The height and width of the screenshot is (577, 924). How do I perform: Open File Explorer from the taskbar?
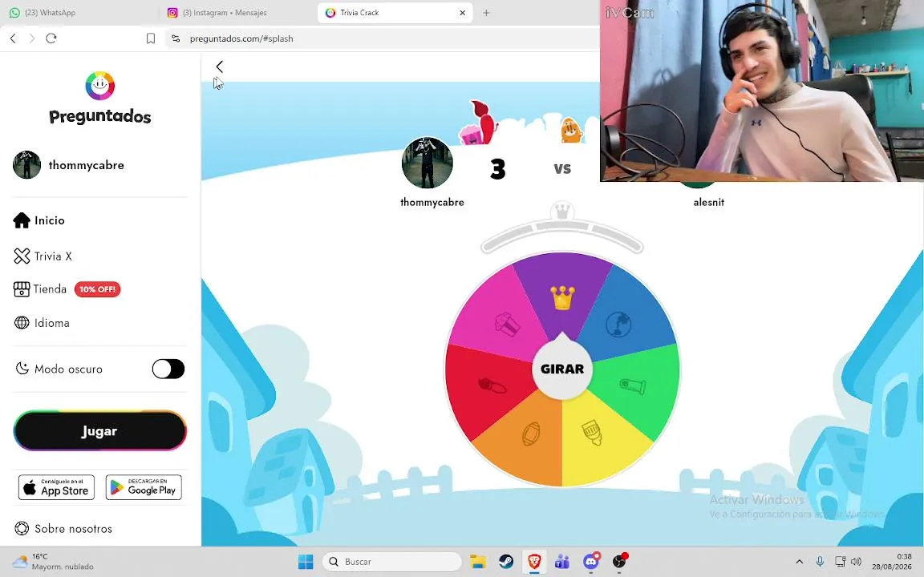478,562
